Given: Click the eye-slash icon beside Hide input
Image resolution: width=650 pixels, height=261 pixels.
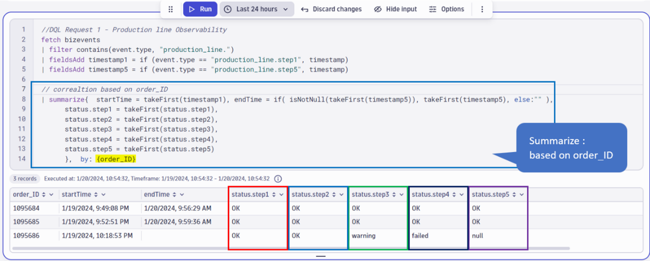Looking at the screenshot, I should (x=378, y=9).
